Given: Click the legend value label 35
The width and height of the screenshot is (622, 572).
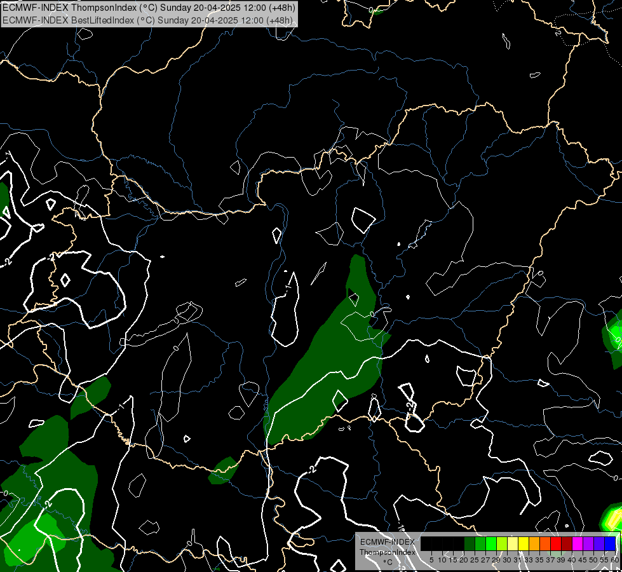Looking at the screenshot, I should pos(540,560).
